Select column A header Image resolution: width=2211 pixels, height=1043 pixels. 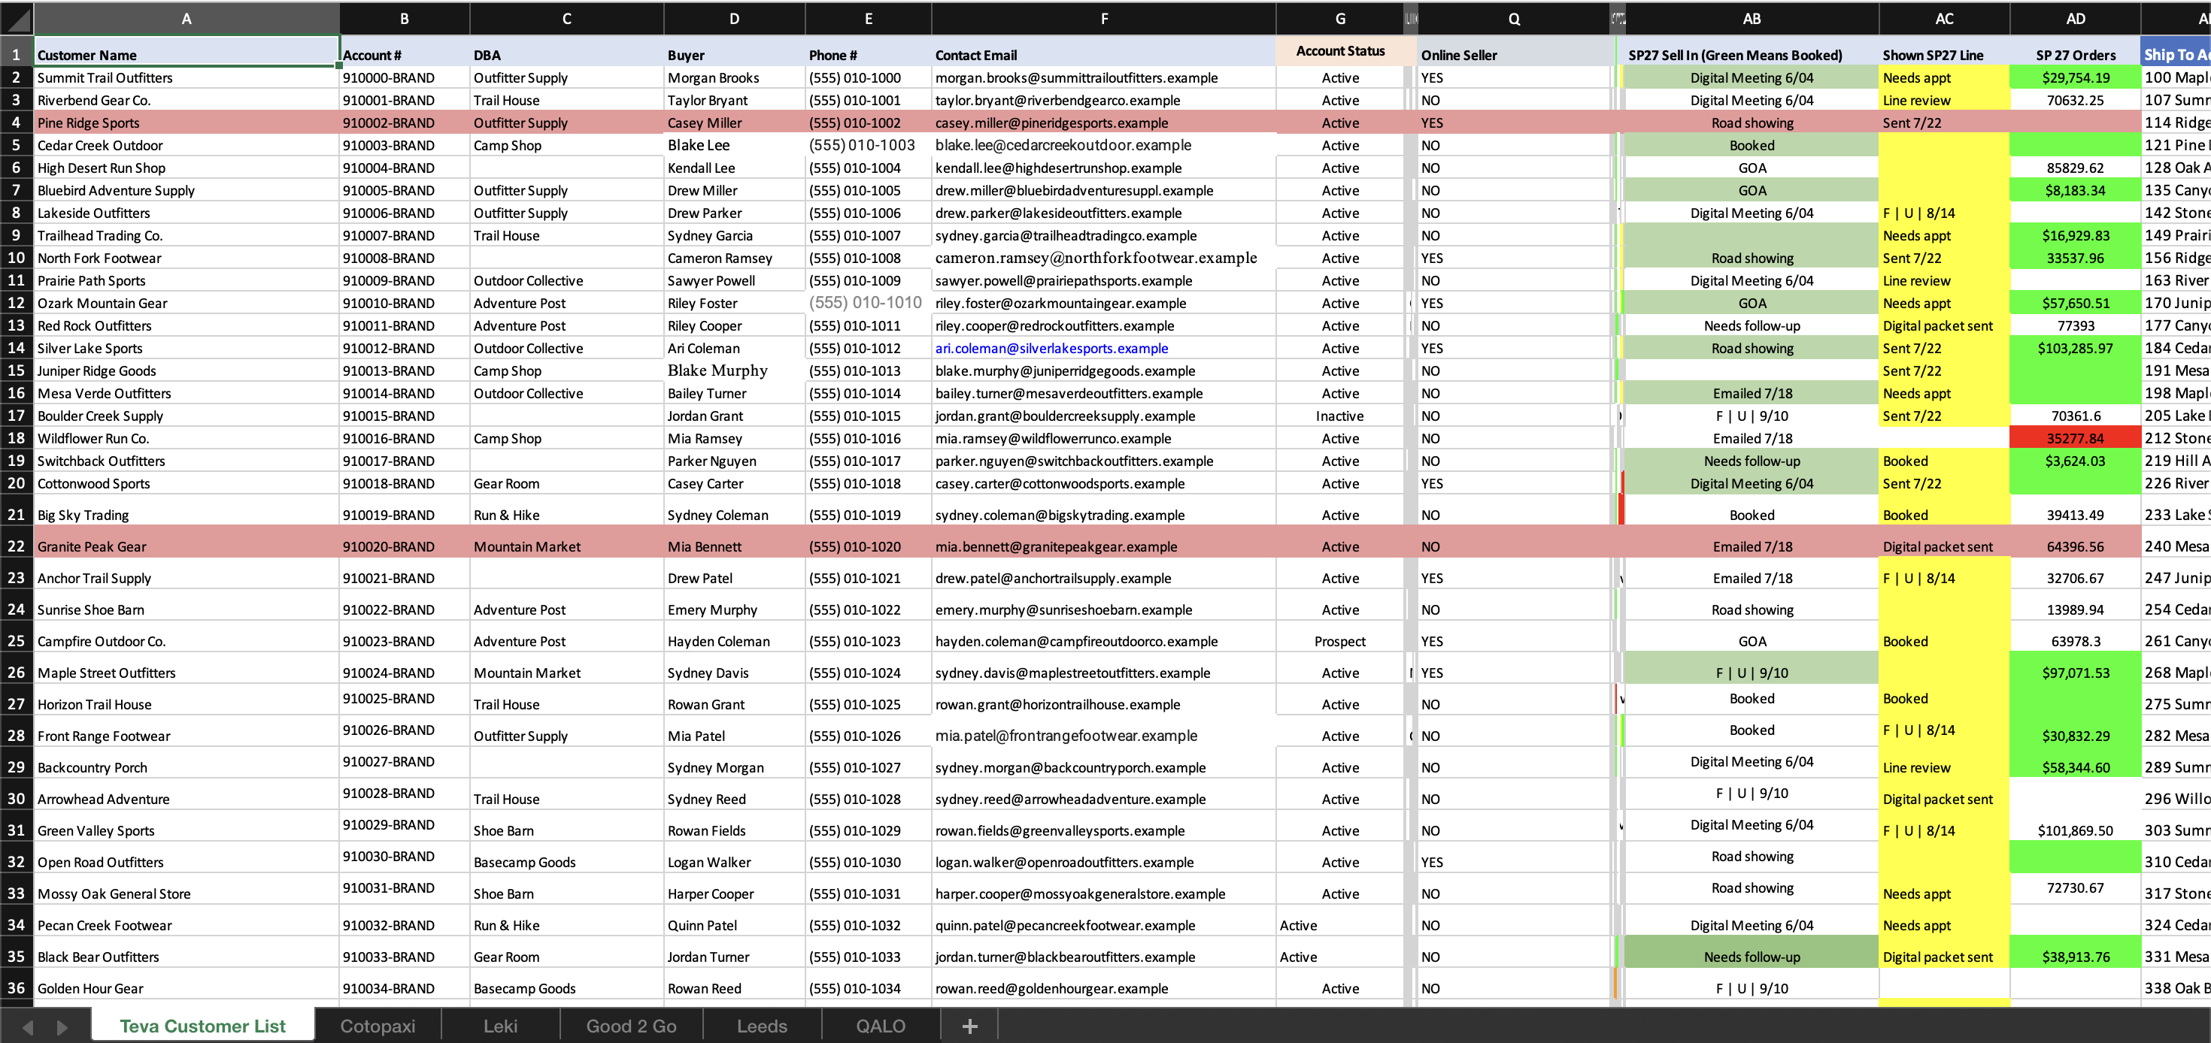(187, 18)
